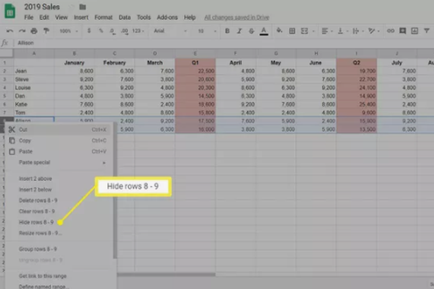Decrease decimal places icon
The height and width of the screenshot is (289, 434).
[x=112, y=31]
